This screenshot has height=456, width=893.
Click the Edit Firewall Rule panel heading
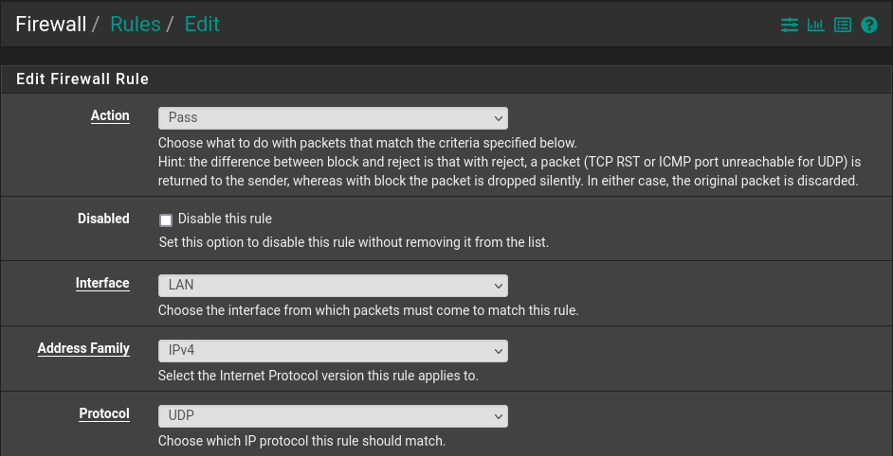pos(82,79)
